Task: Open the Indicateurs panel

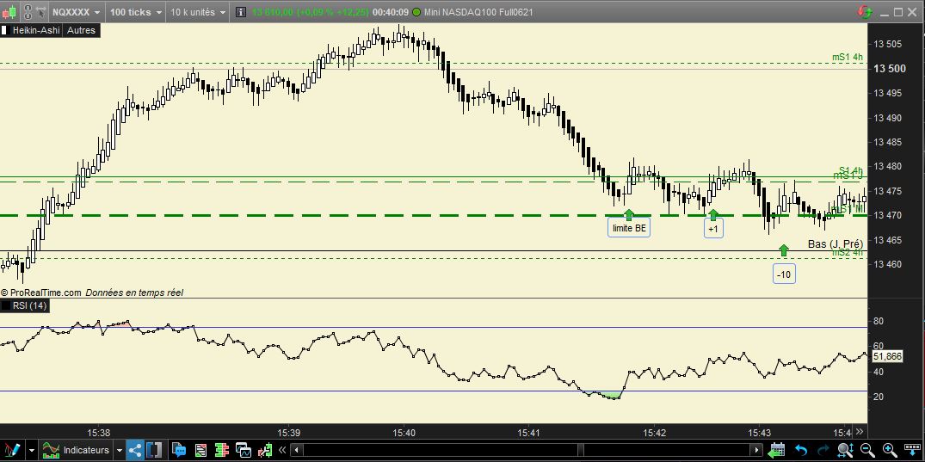Action: pos(76,451)
